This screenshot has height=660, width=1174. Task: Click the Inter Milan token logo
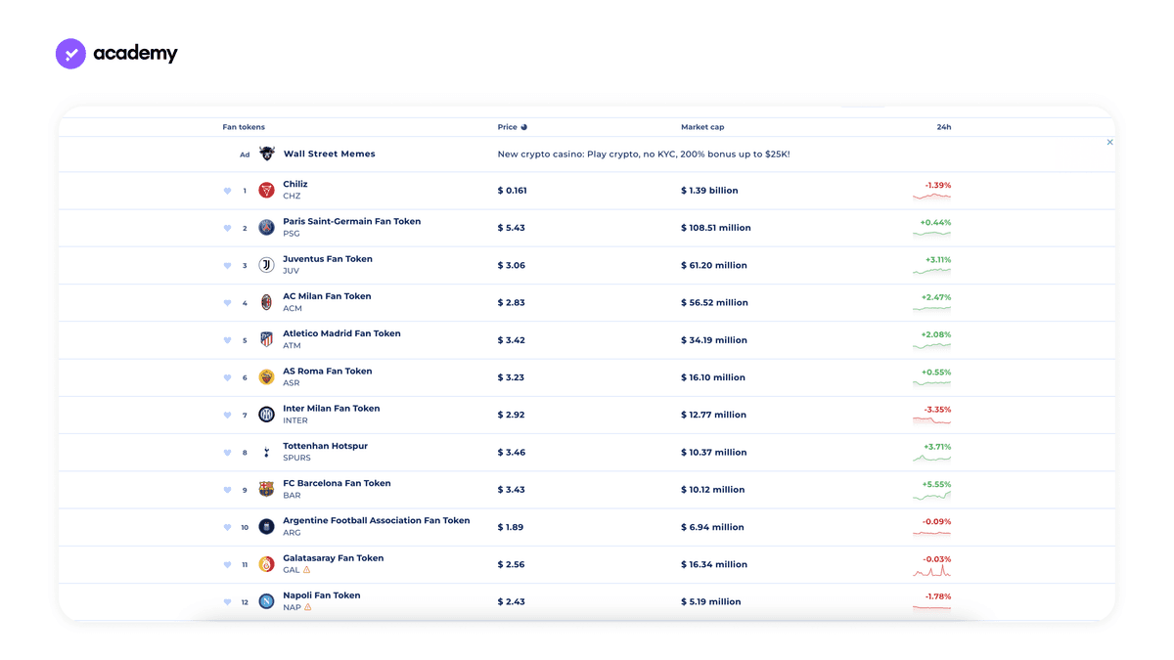pos(266,415)
